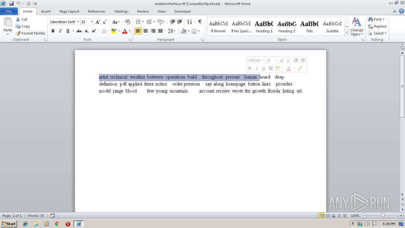Expand the bullets list dropdown
The width and height of the screenshot is (405, 228).
click(143, 22)
